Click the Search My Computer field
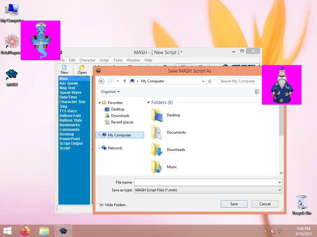The image size is (317, 237). (239, 81)
